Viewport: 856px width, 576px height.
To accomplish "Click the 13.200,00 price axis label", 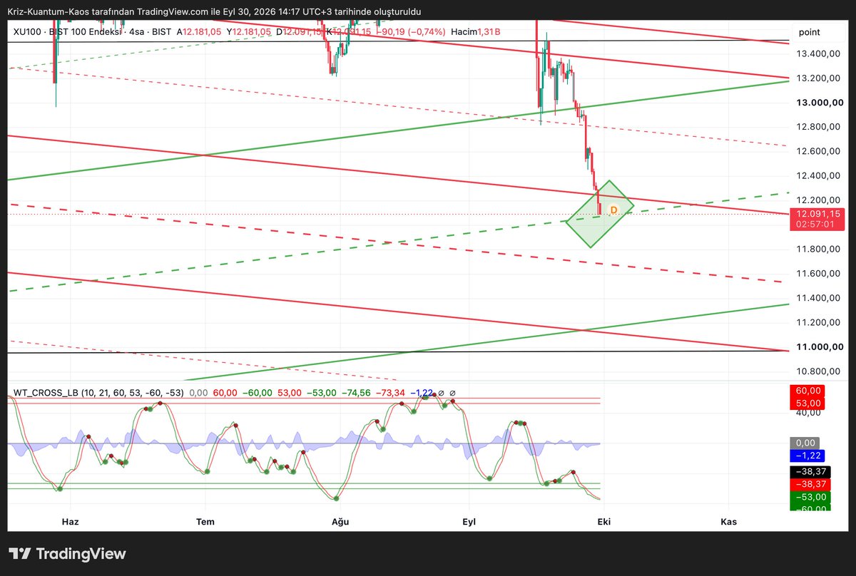I will [819, 78].
